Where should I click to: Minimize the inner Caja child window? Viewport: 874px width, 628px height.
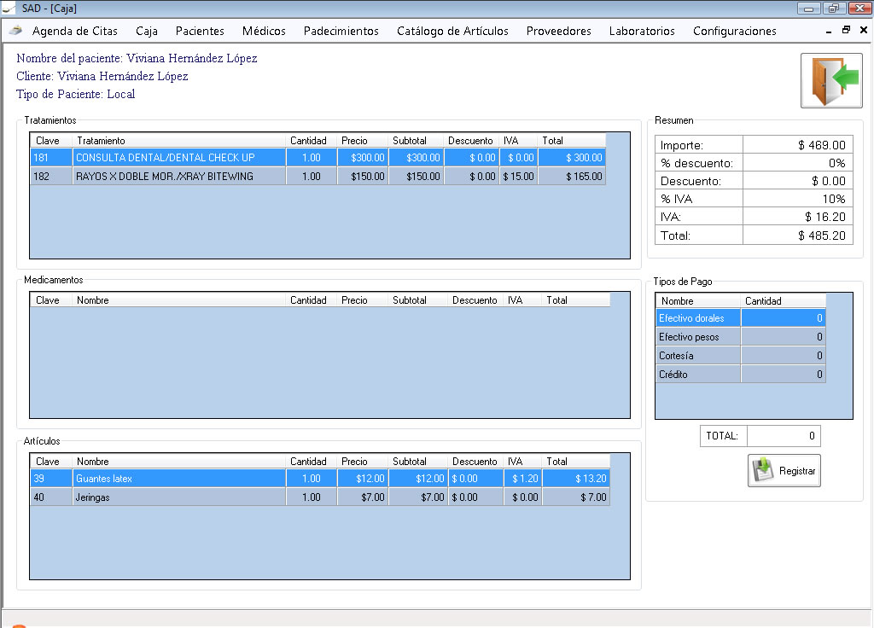coord(829,31)
